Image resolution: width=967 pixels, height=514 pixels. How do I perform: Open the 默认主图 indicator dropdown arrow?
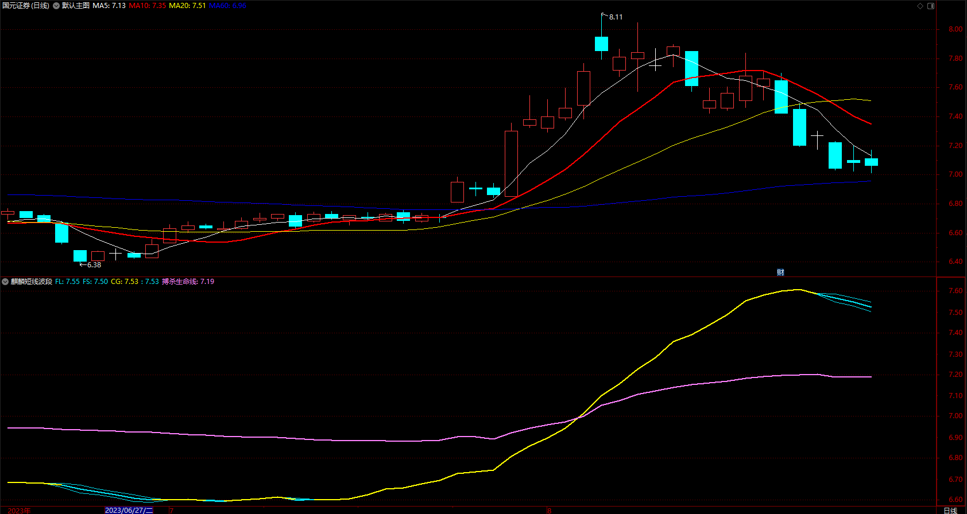(x=56, y=6)
